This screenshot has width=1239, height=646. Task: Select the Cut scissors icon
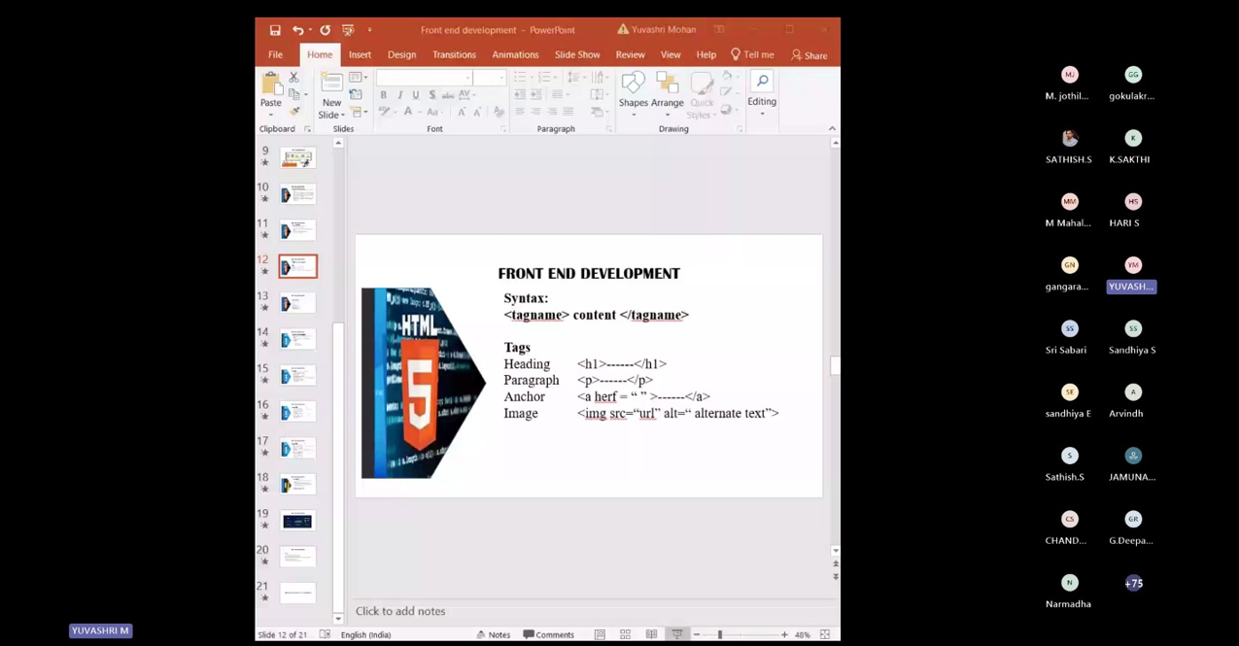point(293,77)
